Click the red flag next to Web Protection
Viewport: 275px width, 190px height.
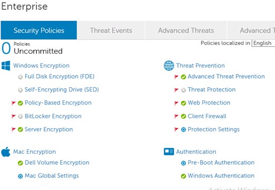point(176,103)
